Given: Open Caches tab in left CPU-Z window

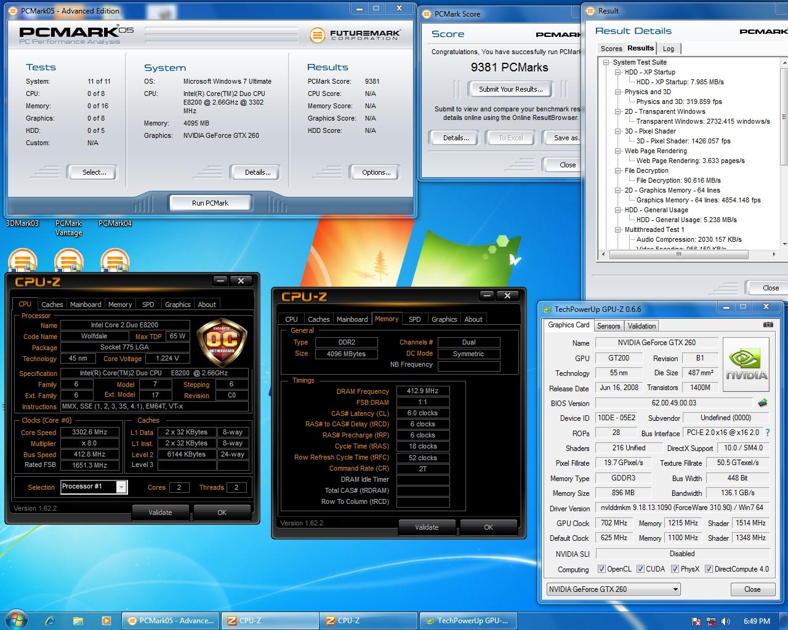Looking at the screenshot, I should 52,305.
